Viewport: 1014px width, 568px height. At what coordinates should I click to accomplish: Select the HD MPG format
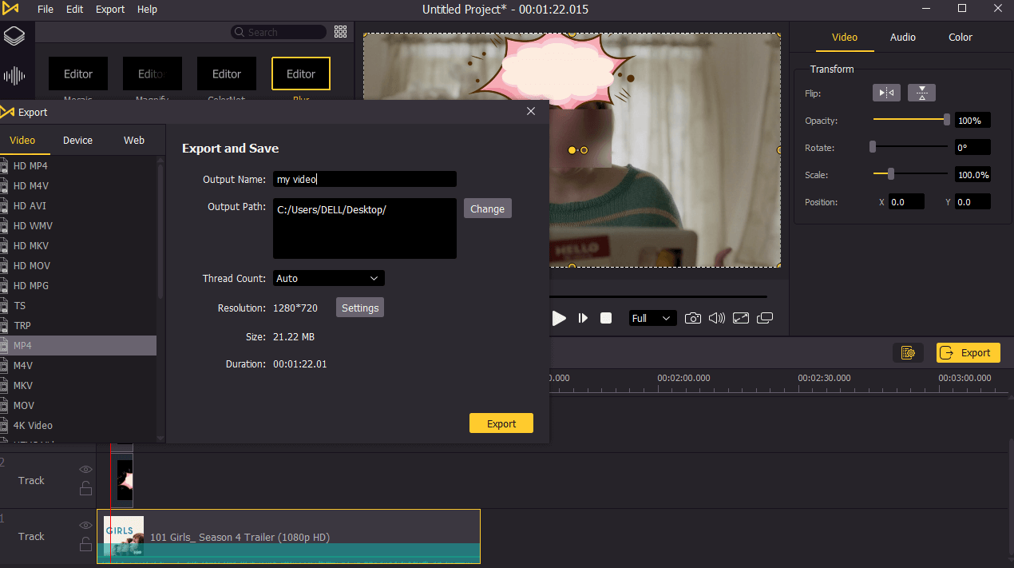tap(78, 285)
